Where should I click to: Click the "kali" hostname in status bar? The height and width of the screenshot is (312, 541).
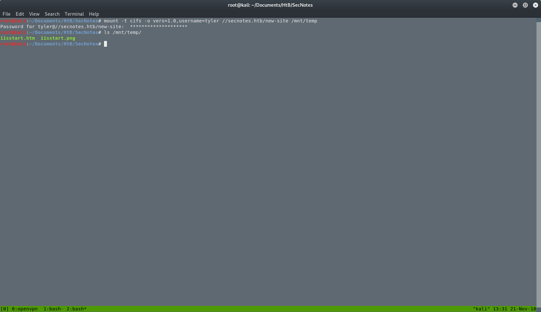pyautogui.click(x=481, y=309)
